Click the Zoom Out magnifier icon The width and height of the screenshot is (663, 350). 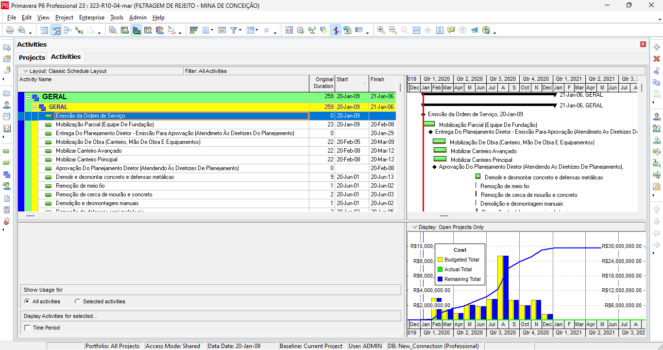pyautogui.click(x=392, y=30)
